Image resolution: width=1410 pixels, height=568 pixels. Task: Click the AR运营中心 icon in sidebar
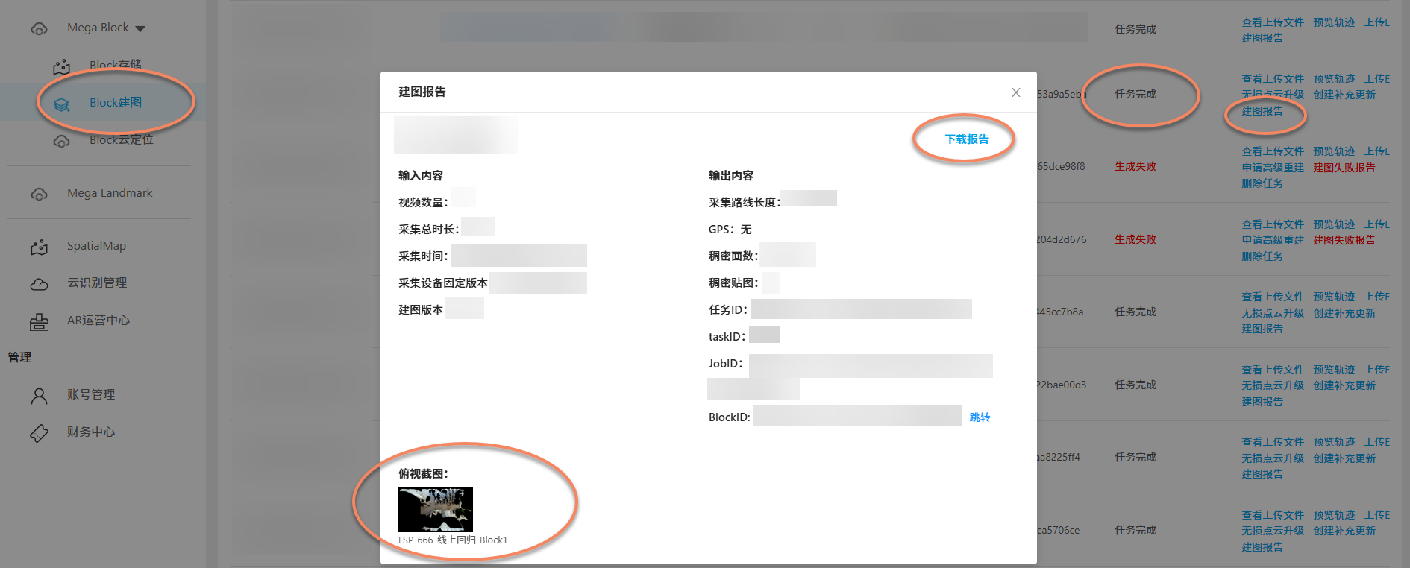click(39, 321)
